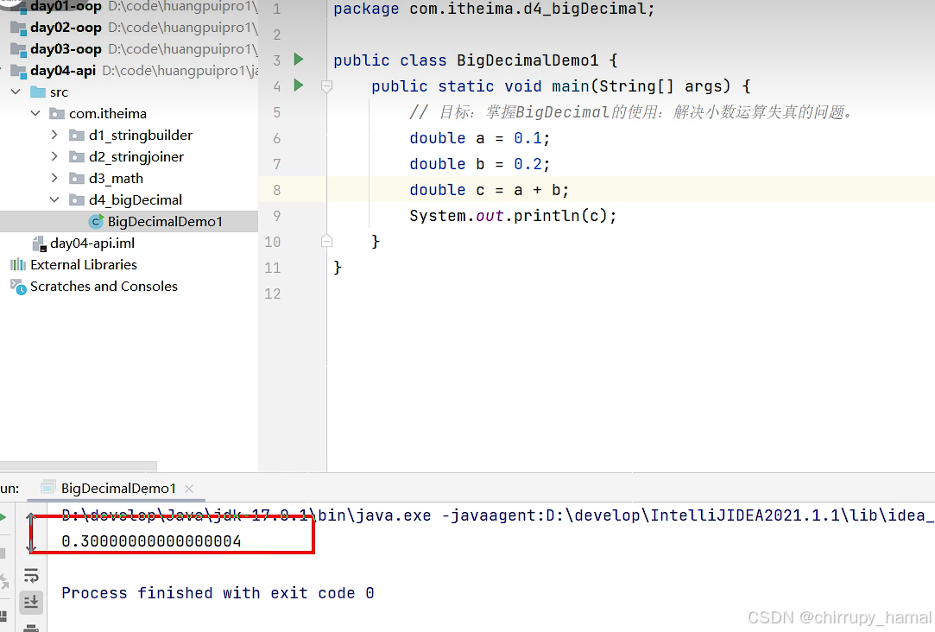Click class name BigDecimalDemo1 in editor

[x=528, y=60]
